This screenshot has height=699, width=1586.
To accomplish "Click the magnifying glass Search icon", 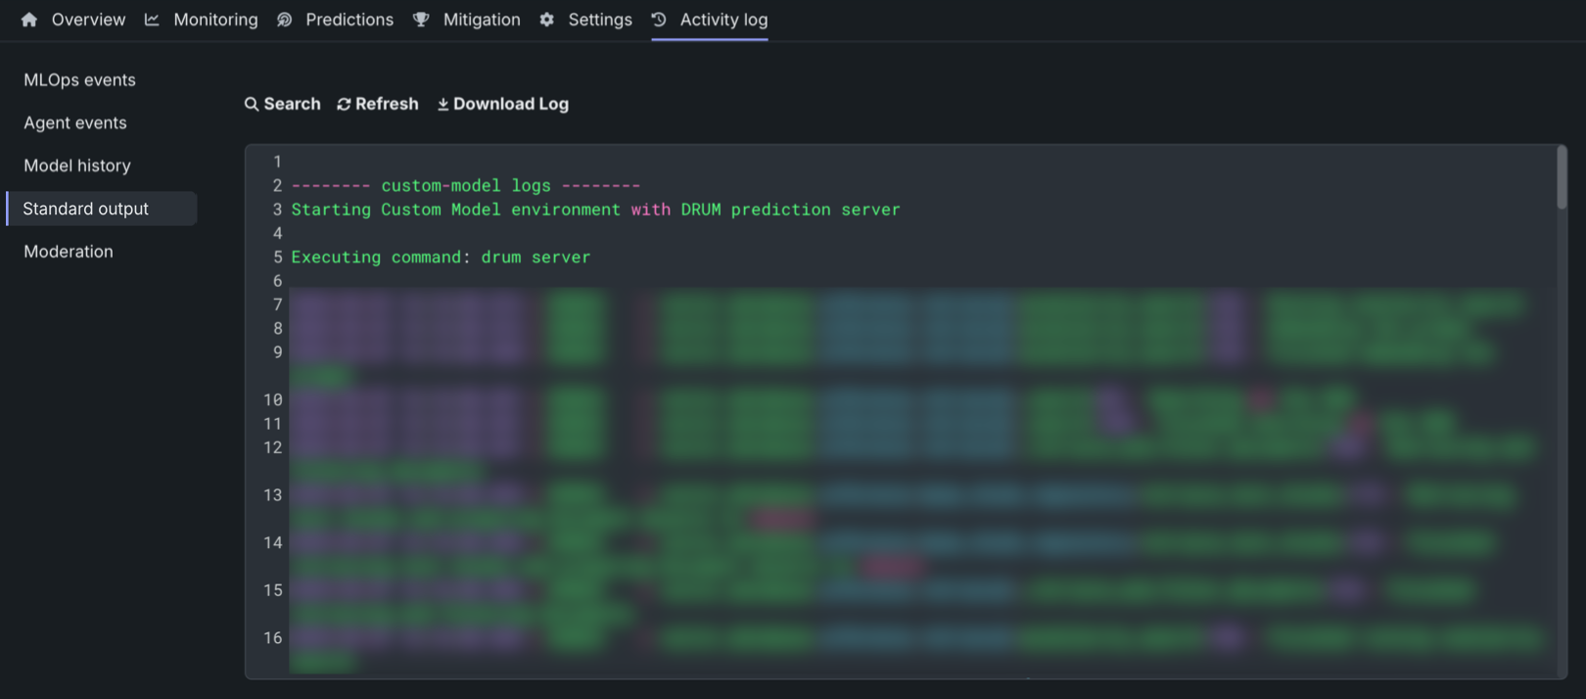I will [x=252, y=104].
